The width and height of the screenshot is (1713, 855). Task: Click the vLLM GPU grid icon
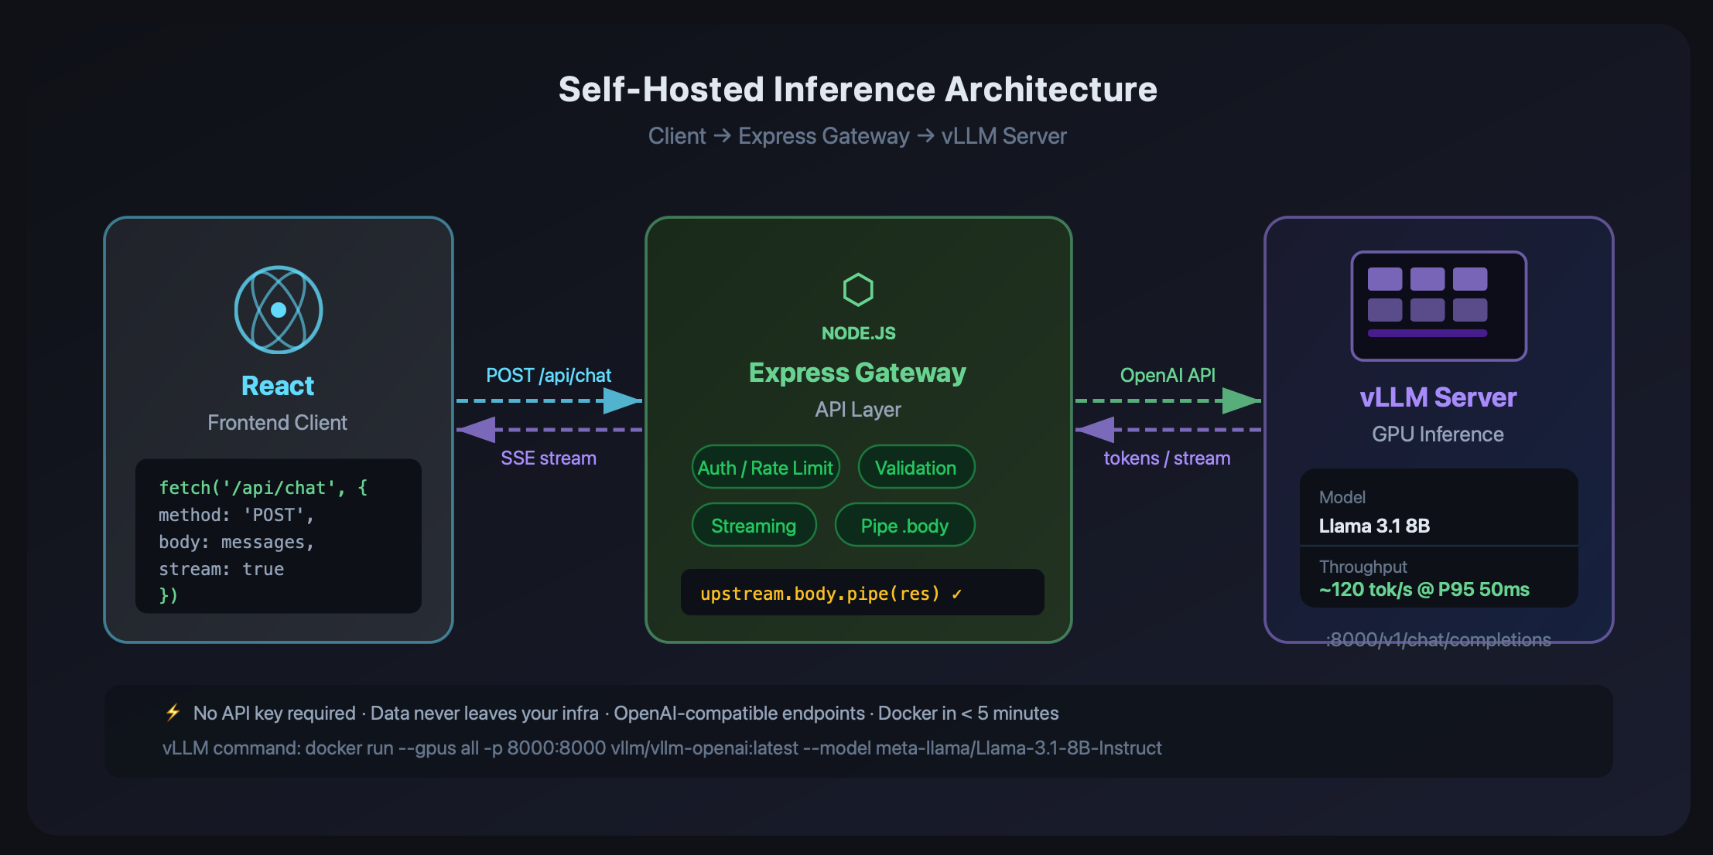[x=1438, y=306]
